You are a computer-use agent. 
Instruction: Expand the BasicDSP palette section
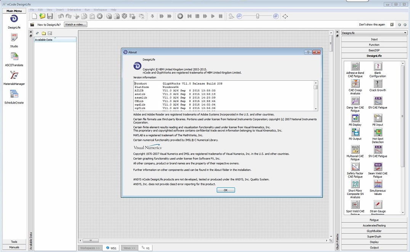[374, 50]
